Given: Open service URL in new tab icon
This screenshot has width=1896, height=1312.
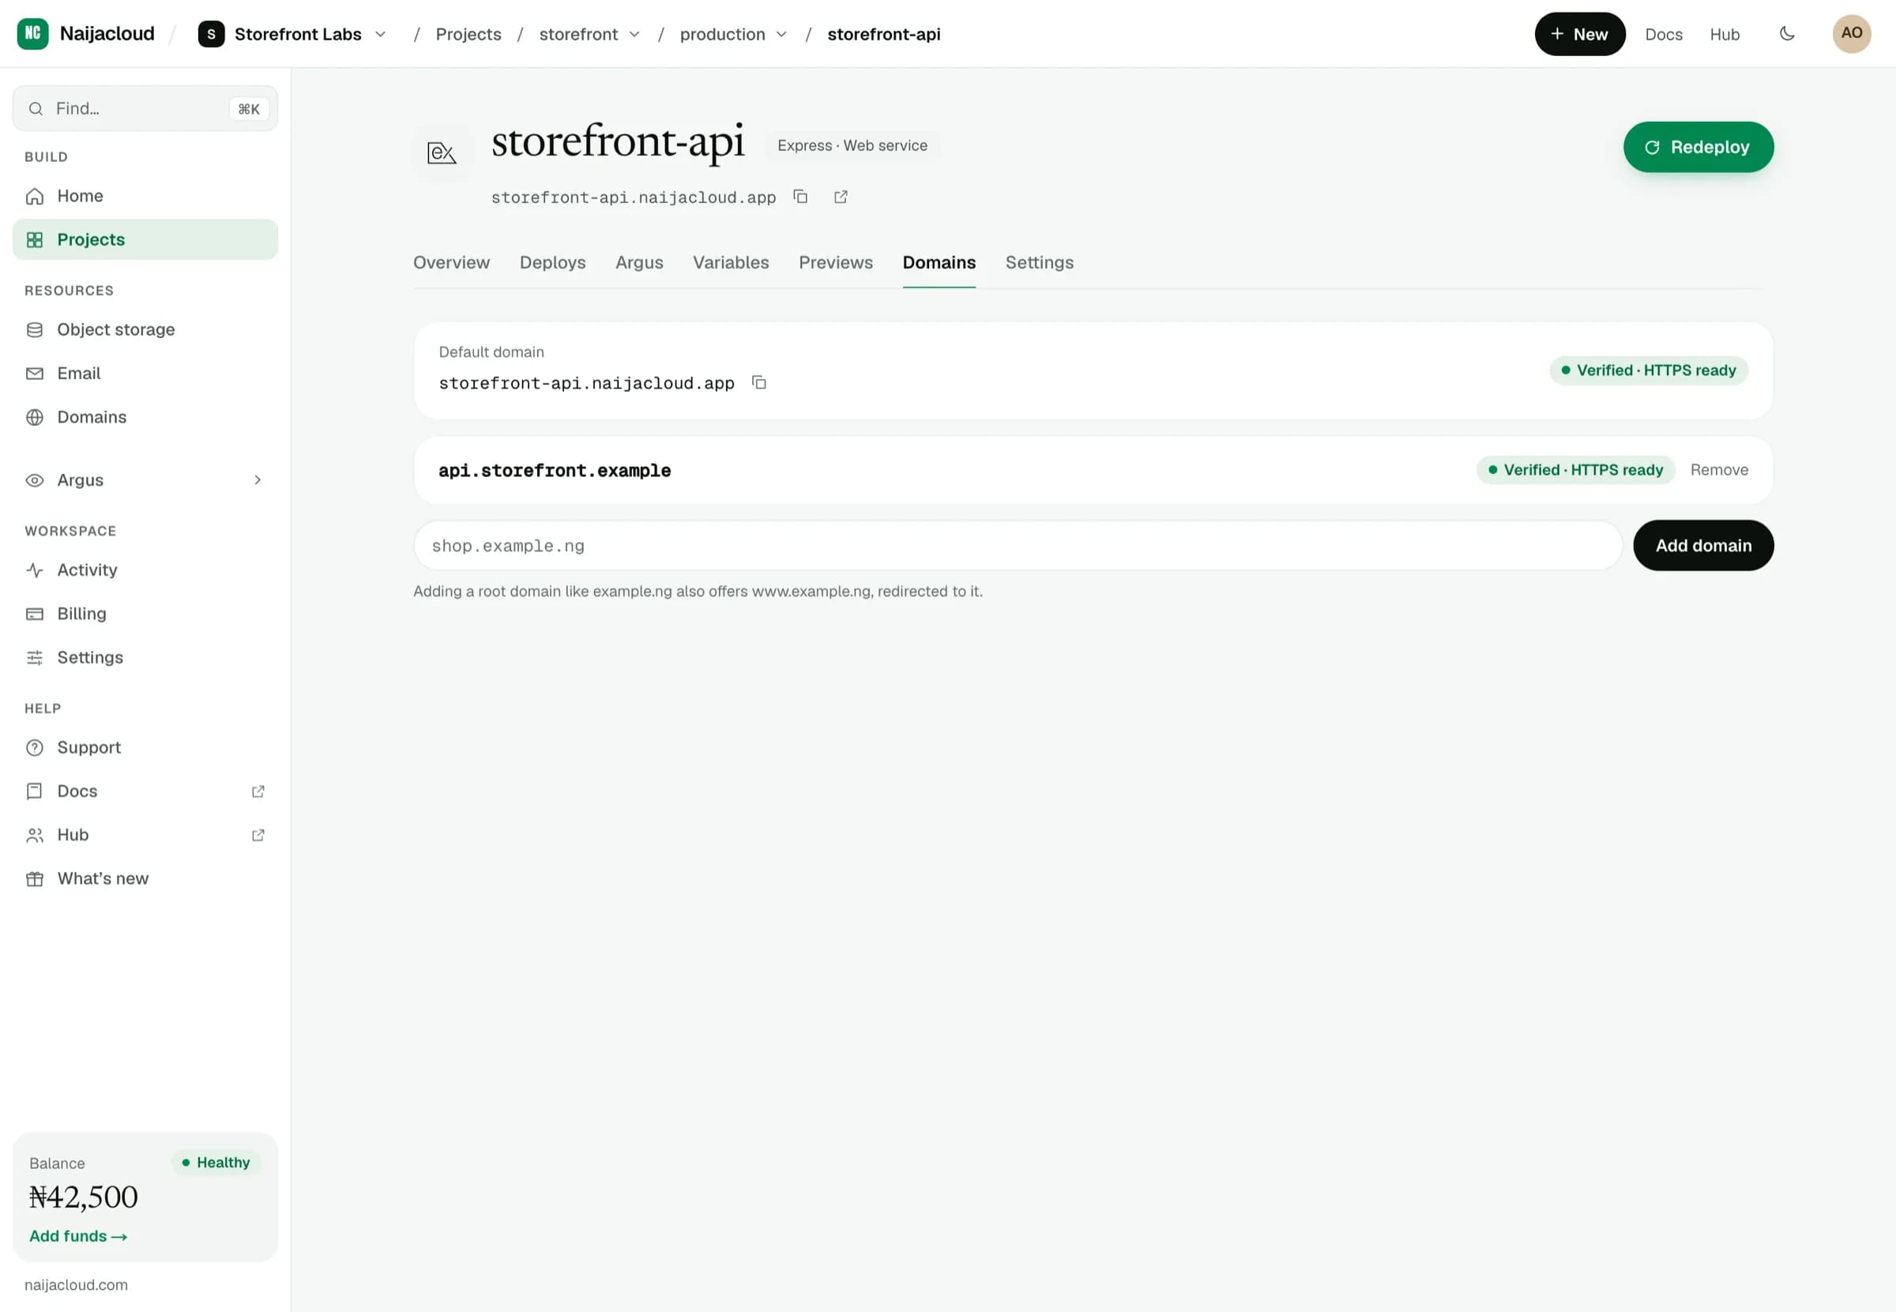Looking at the screenshot, I should pyautogui.click(x=841, y=197).
